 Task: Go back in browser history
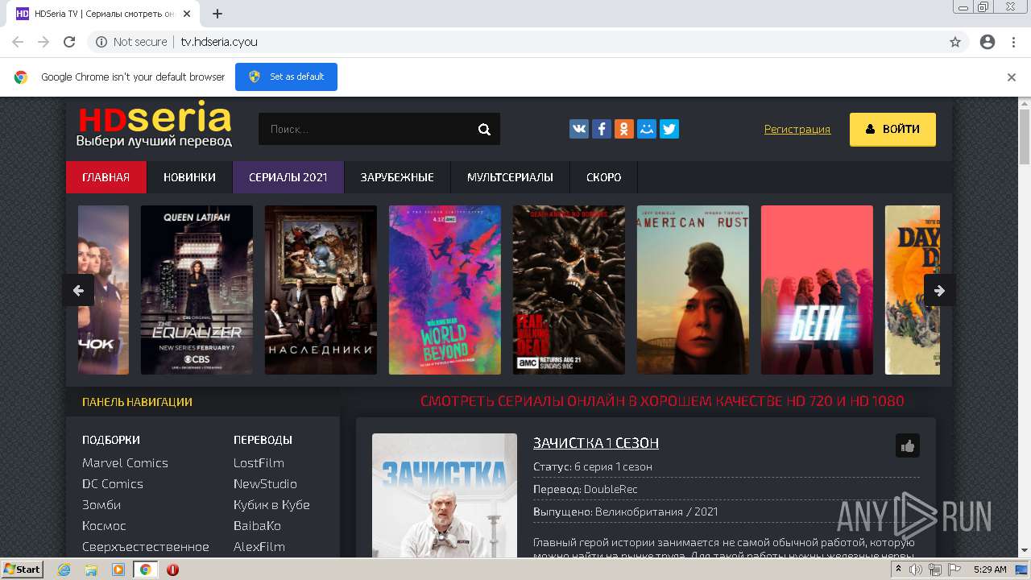pos(18,42)
